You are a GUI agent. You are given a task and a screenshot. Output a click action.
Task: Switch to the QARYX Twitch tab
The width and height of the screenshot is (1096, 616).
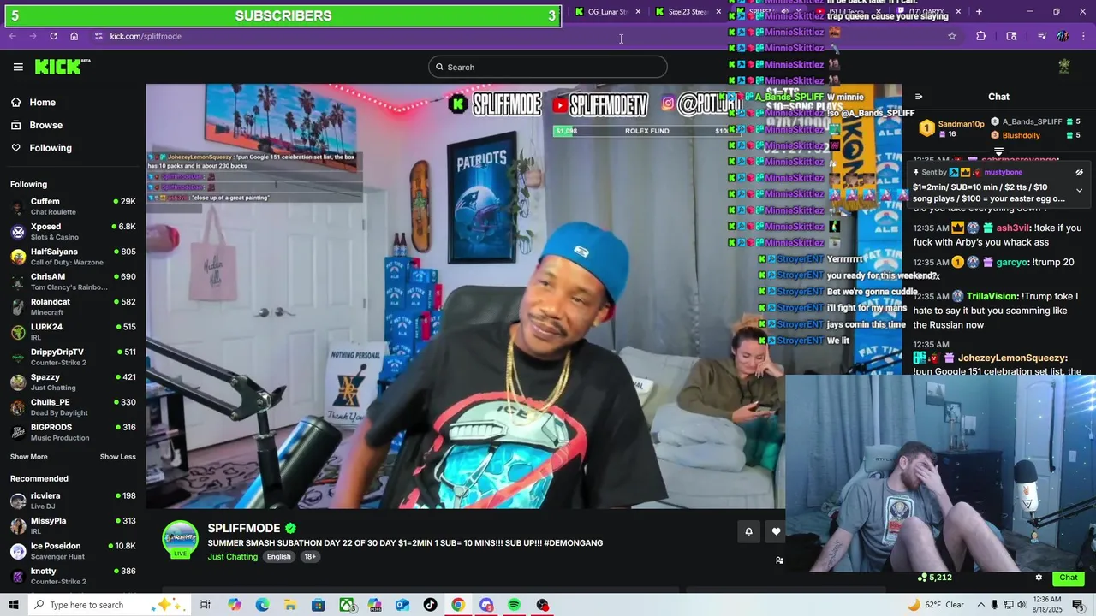tap(930, 12)
